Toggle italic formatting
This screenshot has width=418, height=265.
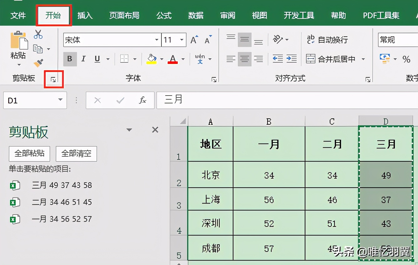tap(83, 59)
